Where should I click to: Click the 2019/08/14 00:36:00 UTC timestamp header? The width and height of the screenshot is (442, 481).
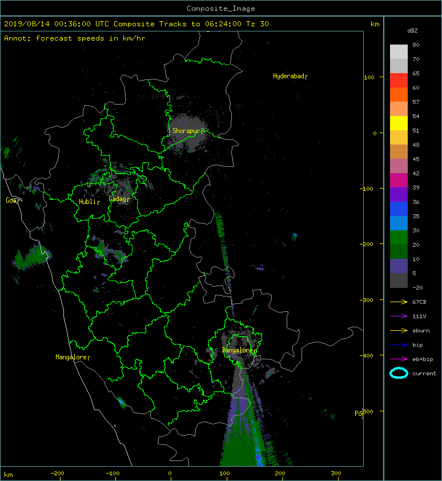136,24
